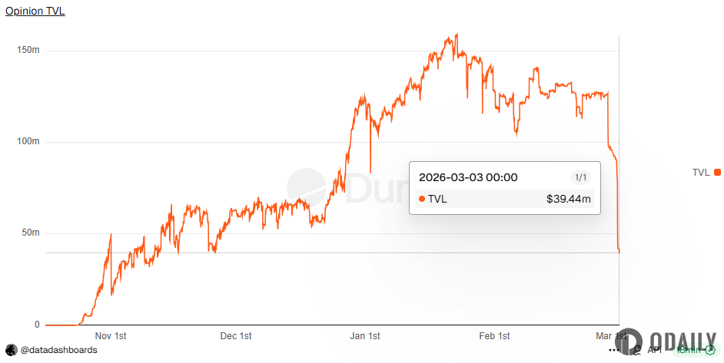
Task: Click the 2026-03-03 00:00 tooltip date
Action: (x=468, y=177)
